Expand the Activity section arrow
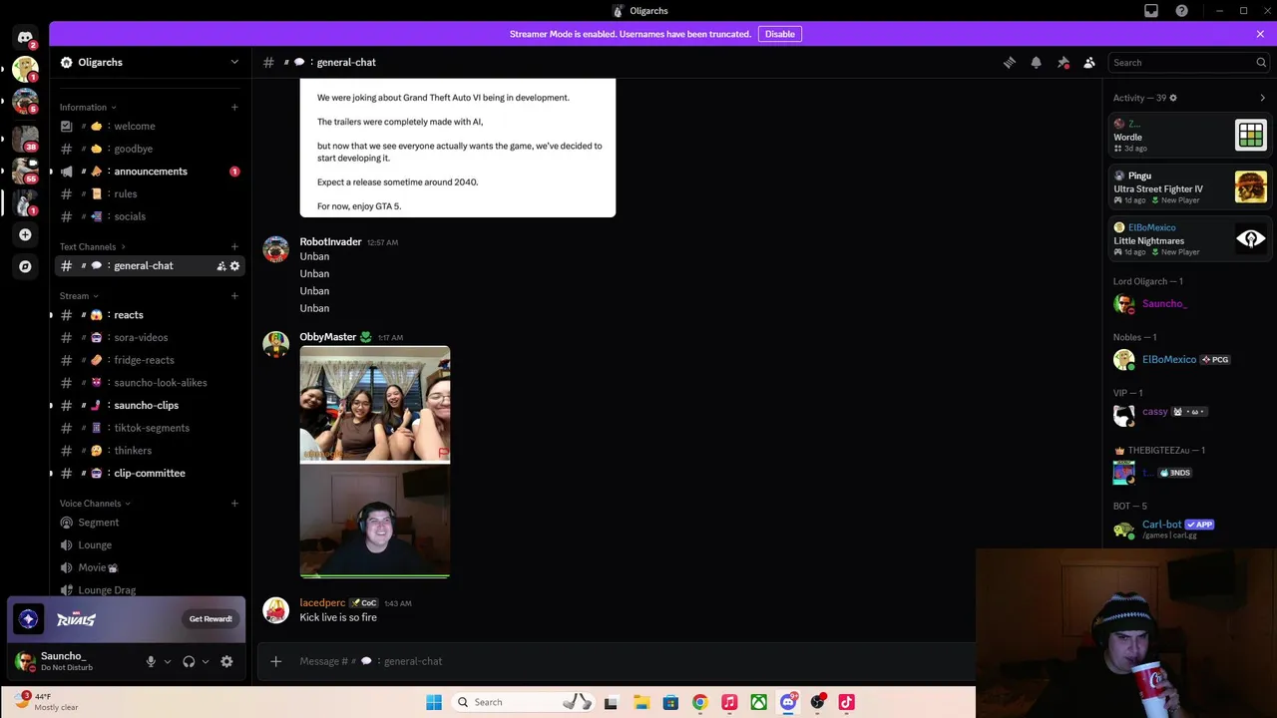 point(1262,98)
